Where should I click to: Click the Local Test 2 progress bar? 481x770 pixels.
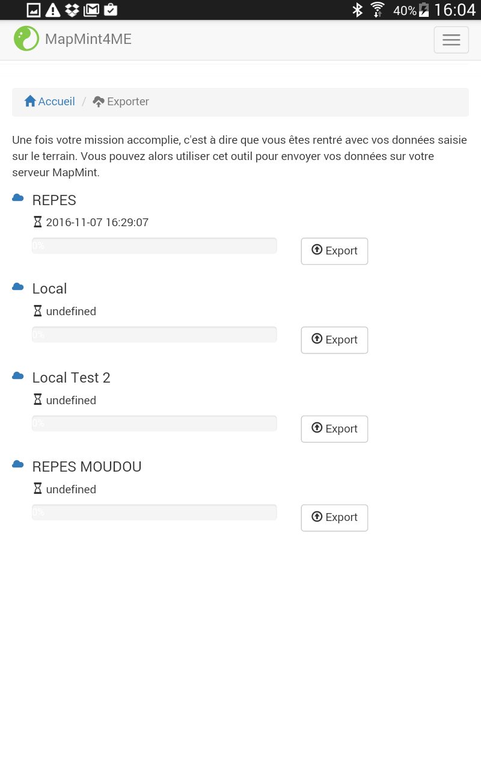pos(155,423)
